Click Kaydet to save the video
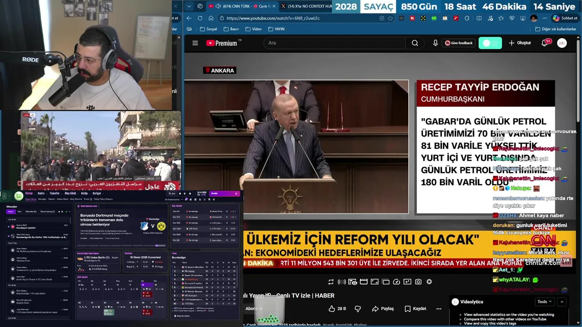This screenshot has width=582, height=327. click(x=416, y=309)
